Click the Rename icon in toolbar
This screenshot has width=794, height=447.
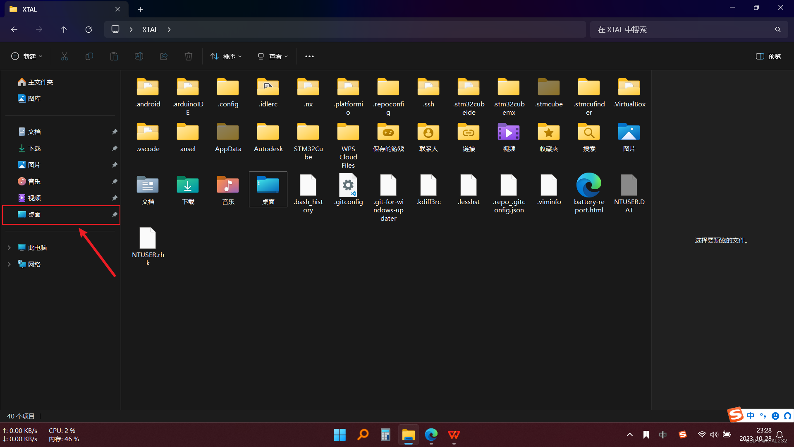[x=139, y=56]
